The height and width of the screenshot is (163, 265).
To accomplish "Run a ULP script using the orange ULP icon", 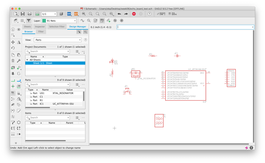I will (x=76, y=14).
